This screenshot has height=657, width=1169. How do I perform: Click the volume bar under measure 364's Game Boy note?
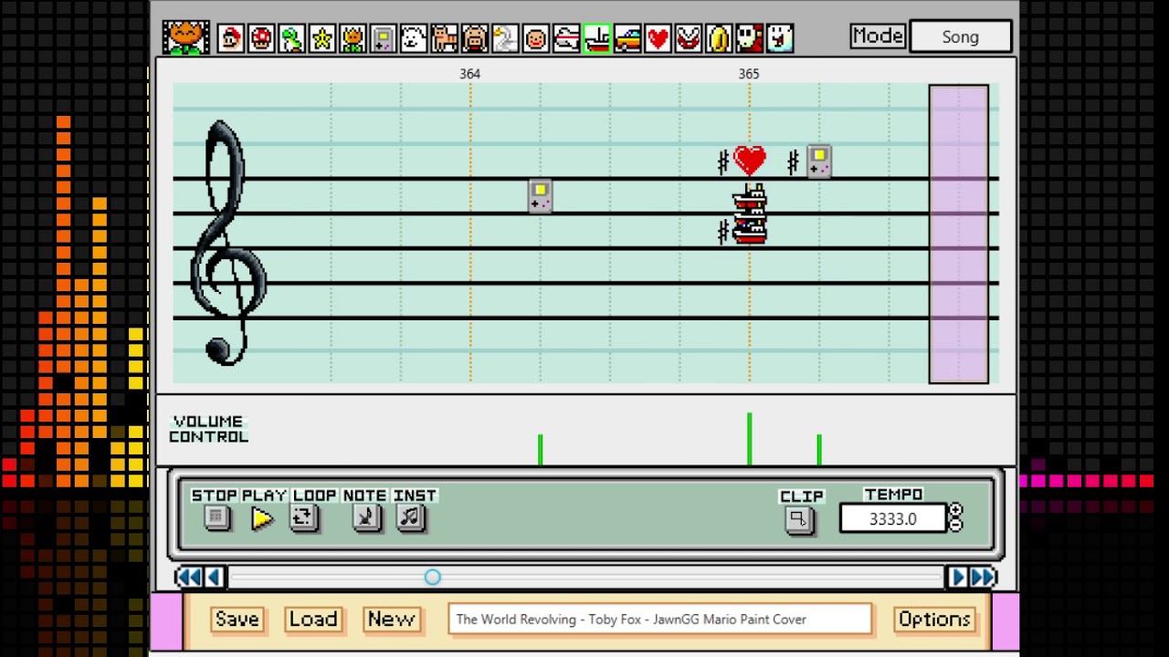[540, 450]
